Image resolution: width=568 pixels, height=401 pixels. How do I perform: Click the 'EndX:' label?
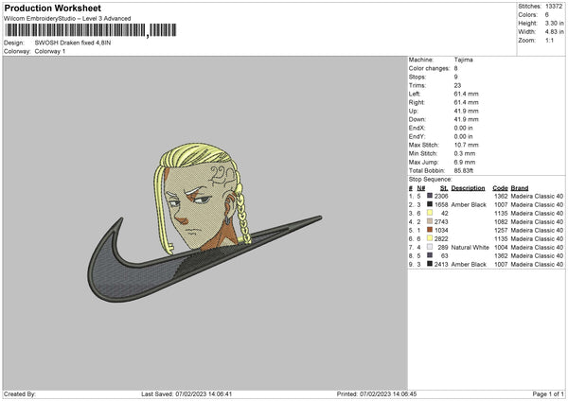click(x=417, y=128)
